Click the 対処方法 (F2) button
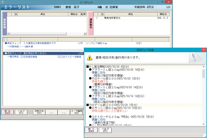 [39, 112]
